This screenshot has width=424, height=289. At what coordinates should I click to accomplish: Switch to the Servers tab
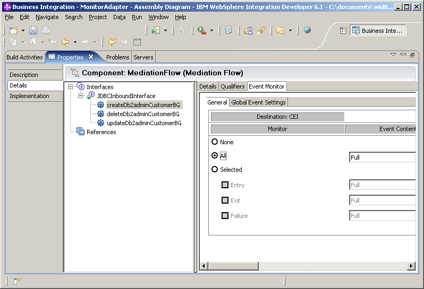(x=143, y=57)
